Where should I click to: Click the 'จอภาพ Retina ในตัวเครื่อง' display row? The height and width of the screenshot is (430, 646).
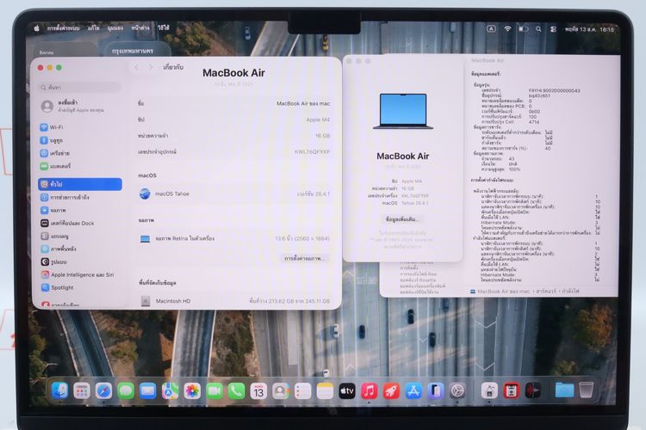click(x=234, y=239)
